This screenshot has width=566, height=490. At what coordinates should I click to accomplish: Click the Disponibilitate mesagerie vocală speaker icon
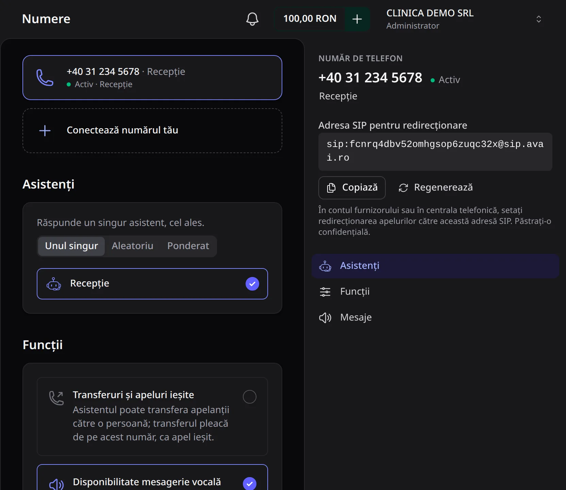[x=56, y=484]
